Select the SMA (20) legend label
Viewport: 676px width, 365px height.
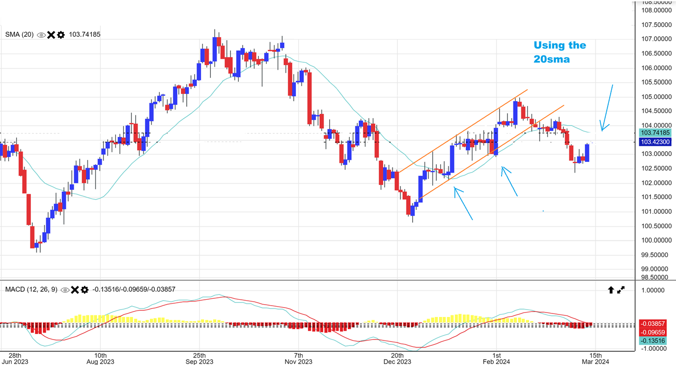pos(20,35)
